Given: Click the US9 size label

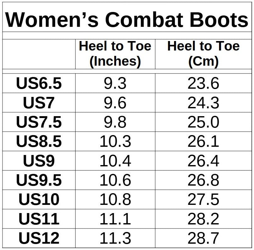Looking at the screenshot, I should point(39,161).
